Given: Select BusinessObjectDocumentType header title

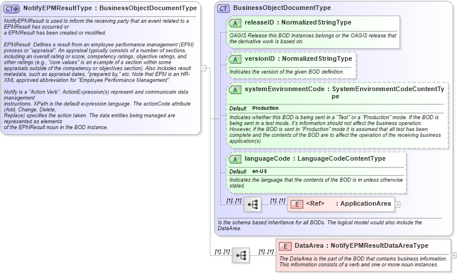Looking at the screenshot, I should (282, 8).
